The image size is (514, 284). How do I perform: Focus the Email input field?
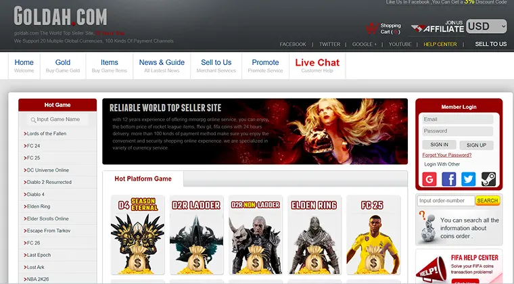[x=458, y=119]
